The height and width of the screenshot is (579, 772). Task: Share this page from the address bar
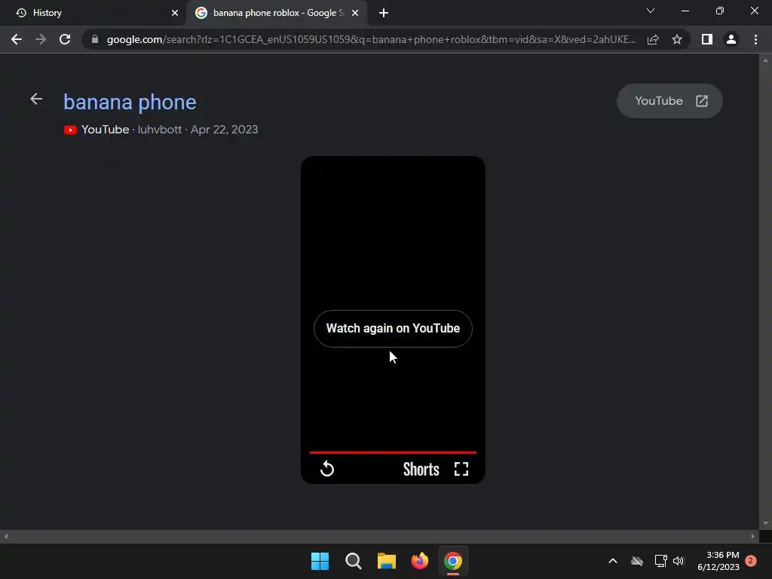[653, 39]
